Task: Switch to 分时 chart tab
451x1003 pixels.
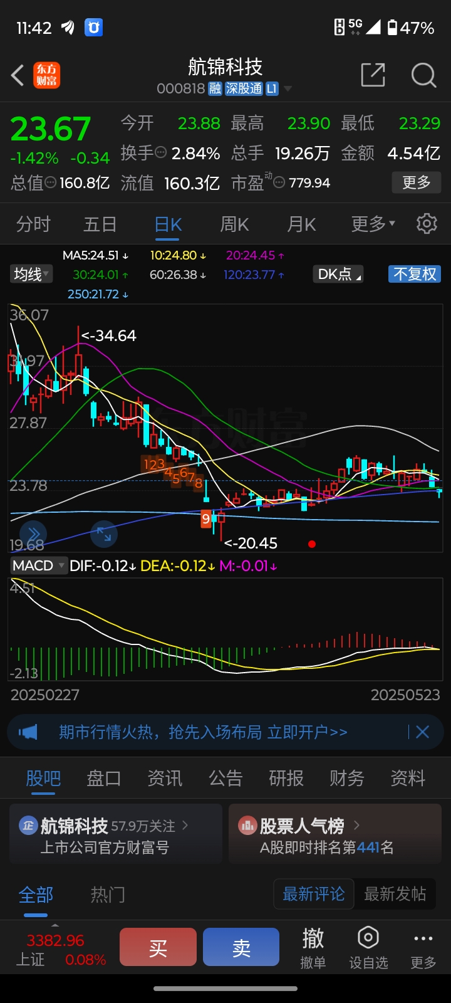Action: click(33, 224)
